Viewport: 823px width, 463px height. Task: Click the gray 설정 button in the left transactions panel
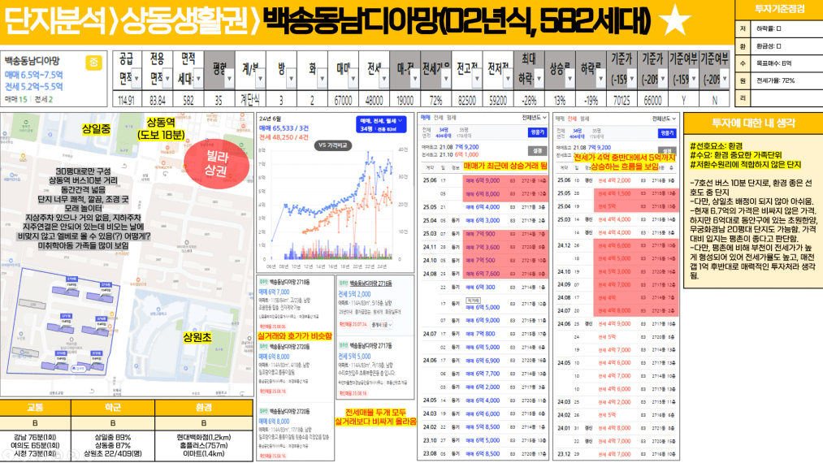pyautogui.click(x=538, y=150)
